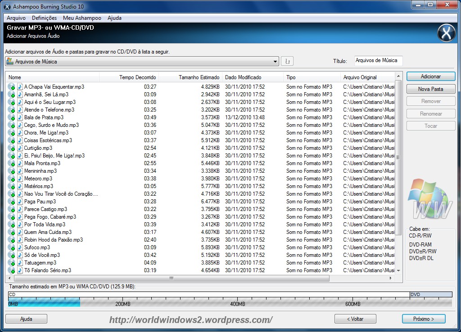
Task: Click the horizontal scrollbar thumb of file list
Action: 172,278
